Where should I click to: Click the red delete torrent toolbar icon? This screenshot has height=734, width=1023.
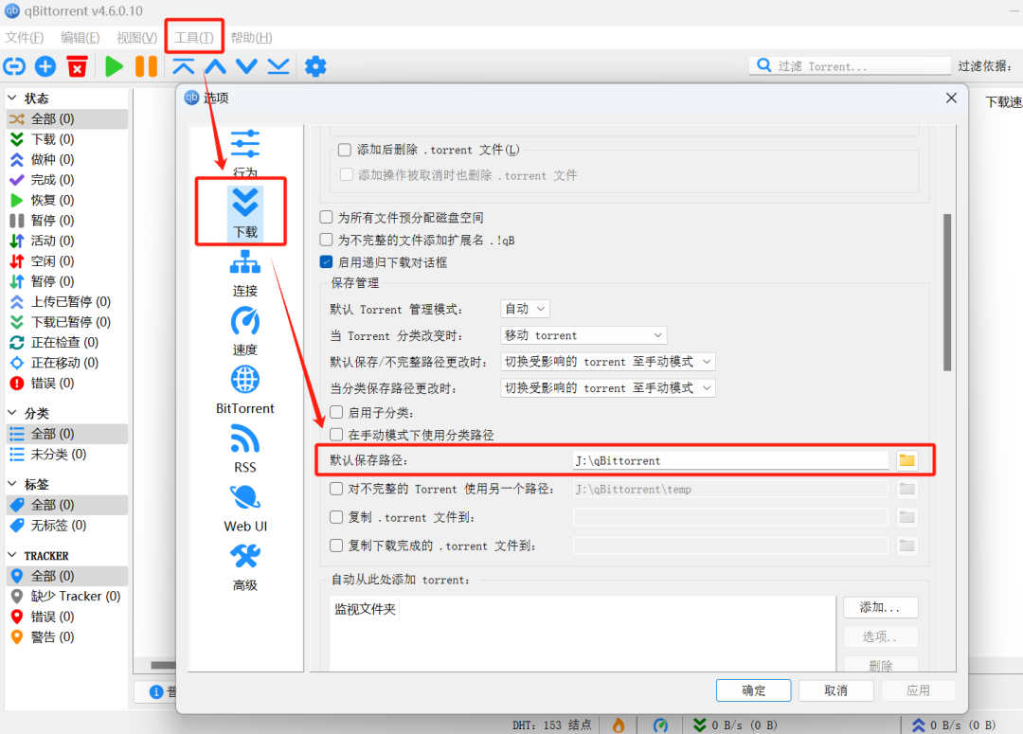point(77,66)
